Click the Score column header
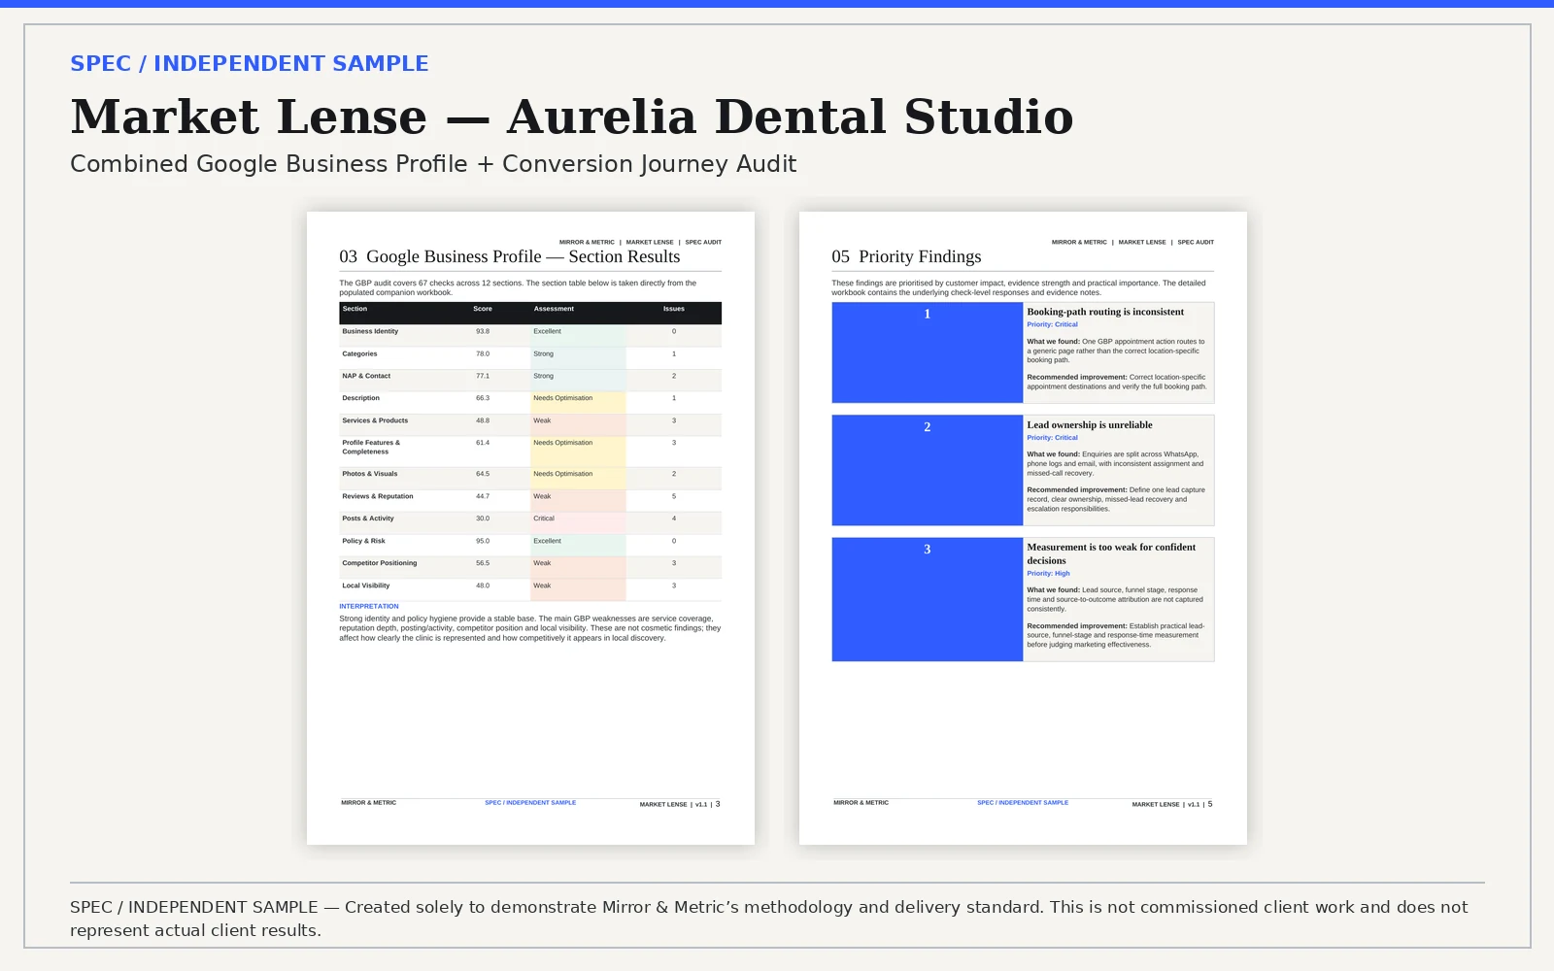Viewport: 1554px width, 971px height. (x=483, y=309)
